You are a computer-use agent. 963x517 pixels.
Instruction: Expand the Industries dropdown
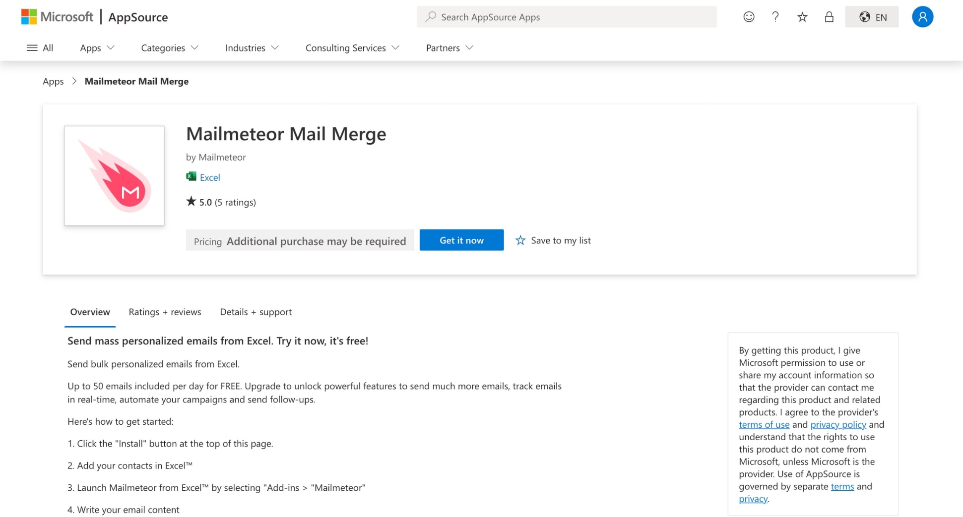tap(252, 48)
